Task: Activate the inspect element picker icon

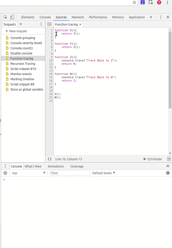Action: (5, 17)
